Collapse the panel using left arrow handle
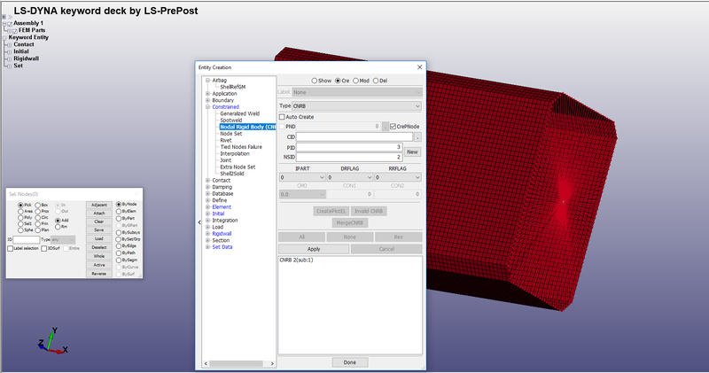 click(x=199, y=222)
